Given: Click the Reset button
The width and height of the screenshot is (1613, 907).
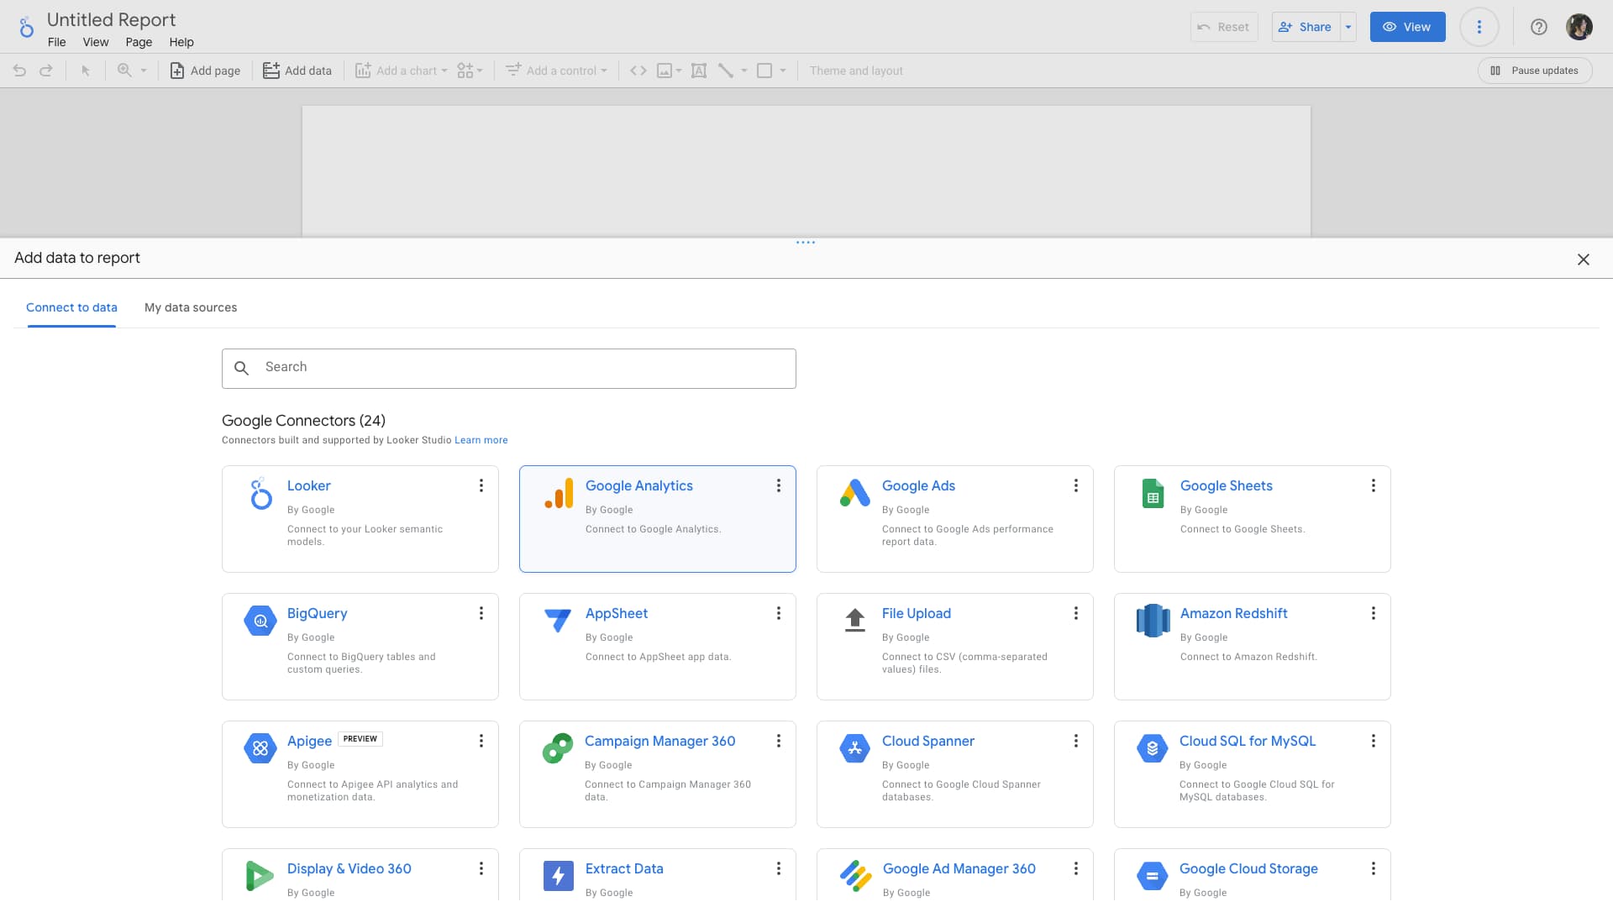Looking at the screenshot, I should point(1224,27).
